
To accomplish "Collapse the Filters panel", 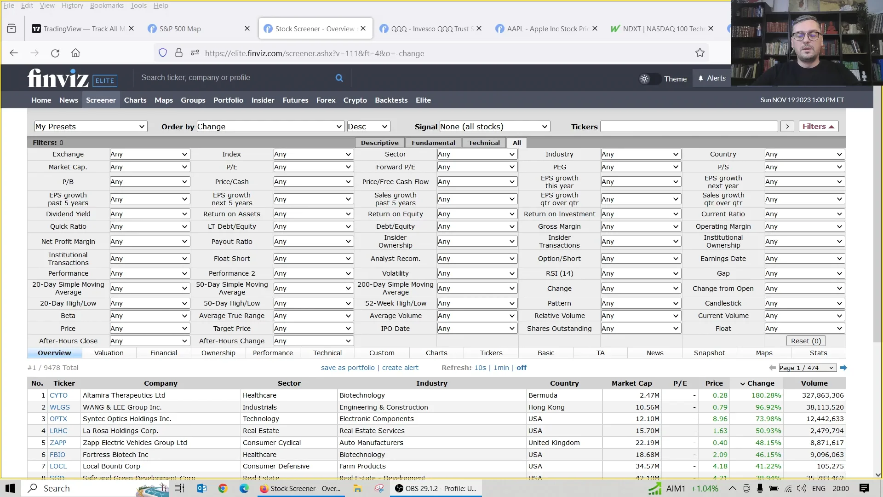I will 818,127.
